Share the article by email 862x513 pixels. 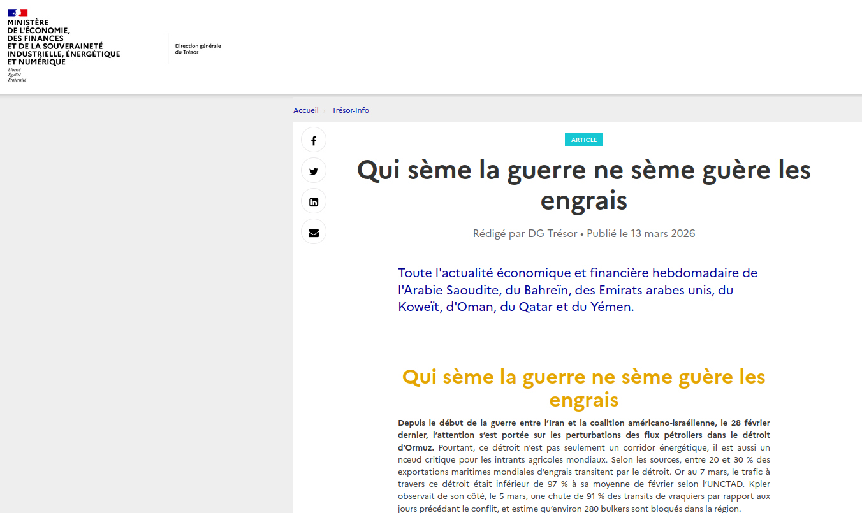click(313, 232)
